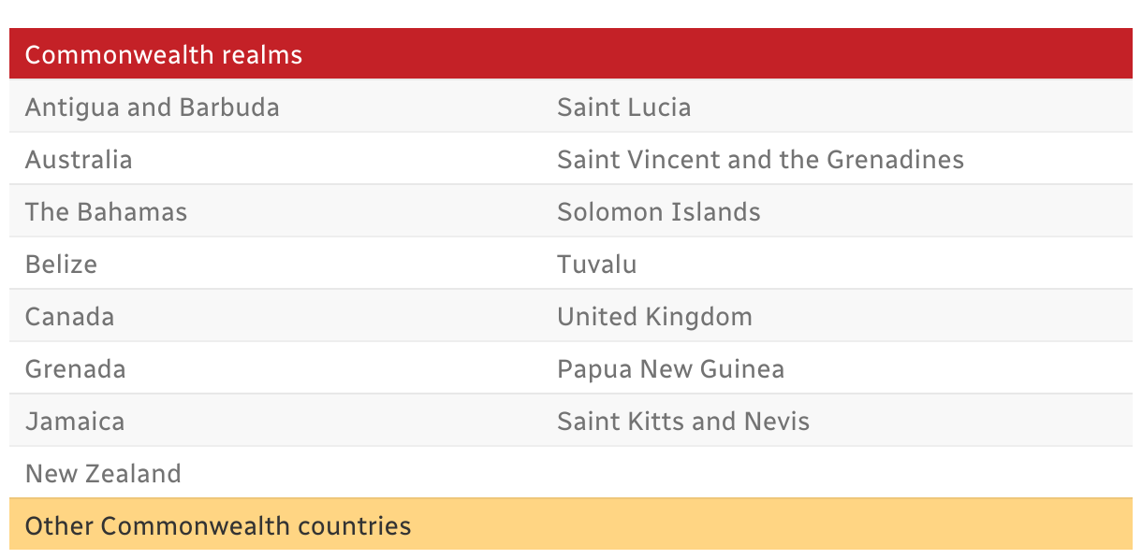Screen dimensions: 1142x559
Task: Select Papua New Guinea entry
Action: click(x=671, y=369)
